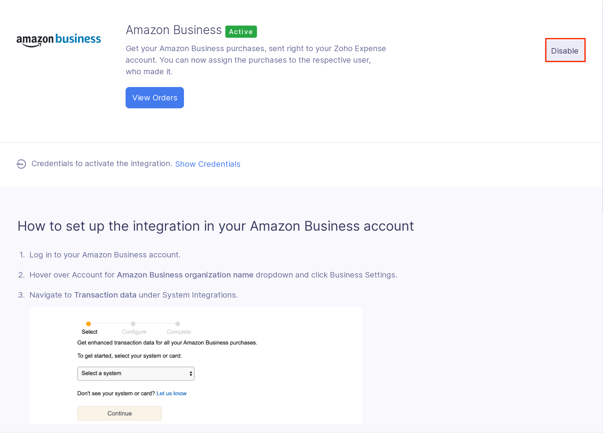This screenshot has width=603, height=433.
Task: Open View Orders
Action: [154, 98]
